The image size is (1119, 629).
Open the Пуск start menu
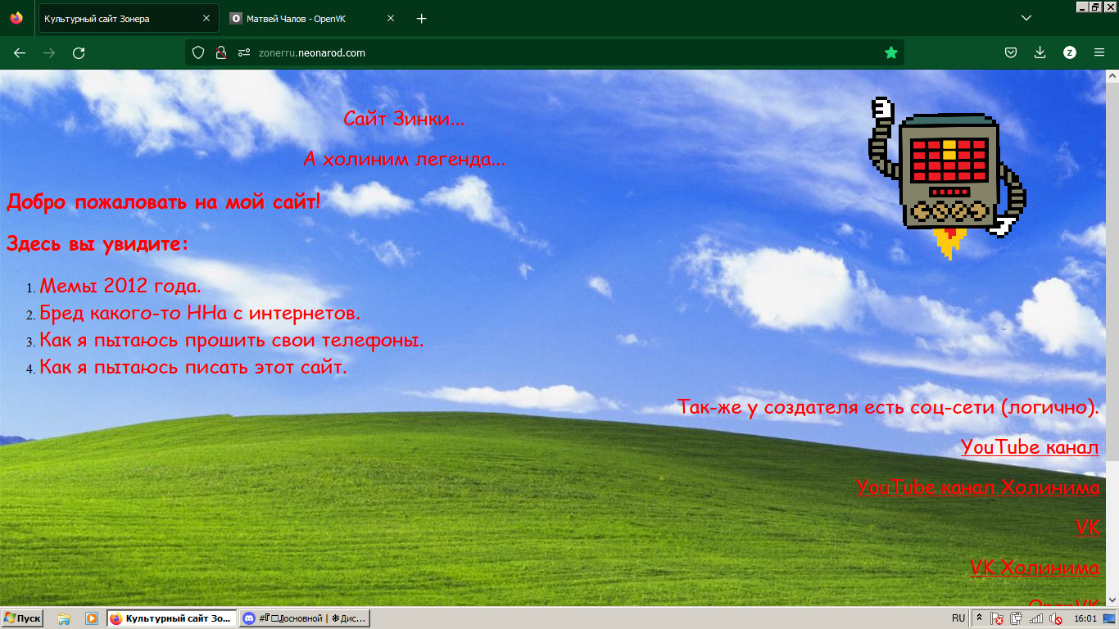(22, 618)
